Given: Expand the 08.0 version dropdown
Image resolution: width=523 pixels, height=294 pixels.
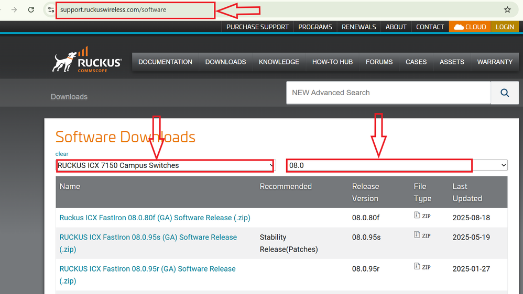Looking at the screenshot, I should click(397, 165).
